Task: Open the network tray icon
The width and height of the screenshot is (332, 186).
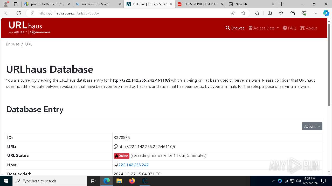Action: [x=292, y=181]
